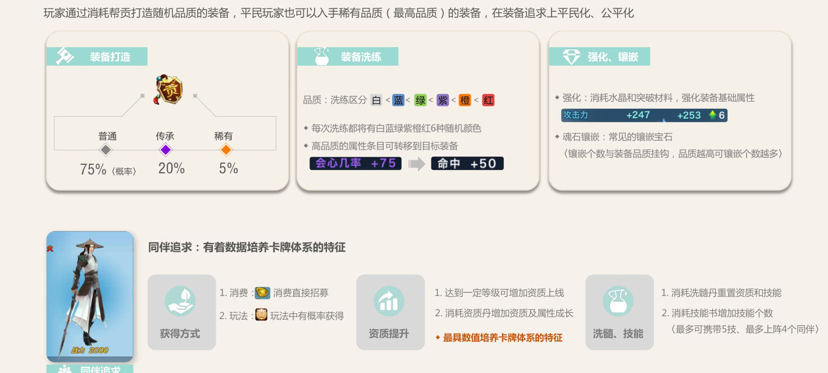Select the orange diamond under 稀有
This screenshot has height=373, width=828.
[226, 150]
